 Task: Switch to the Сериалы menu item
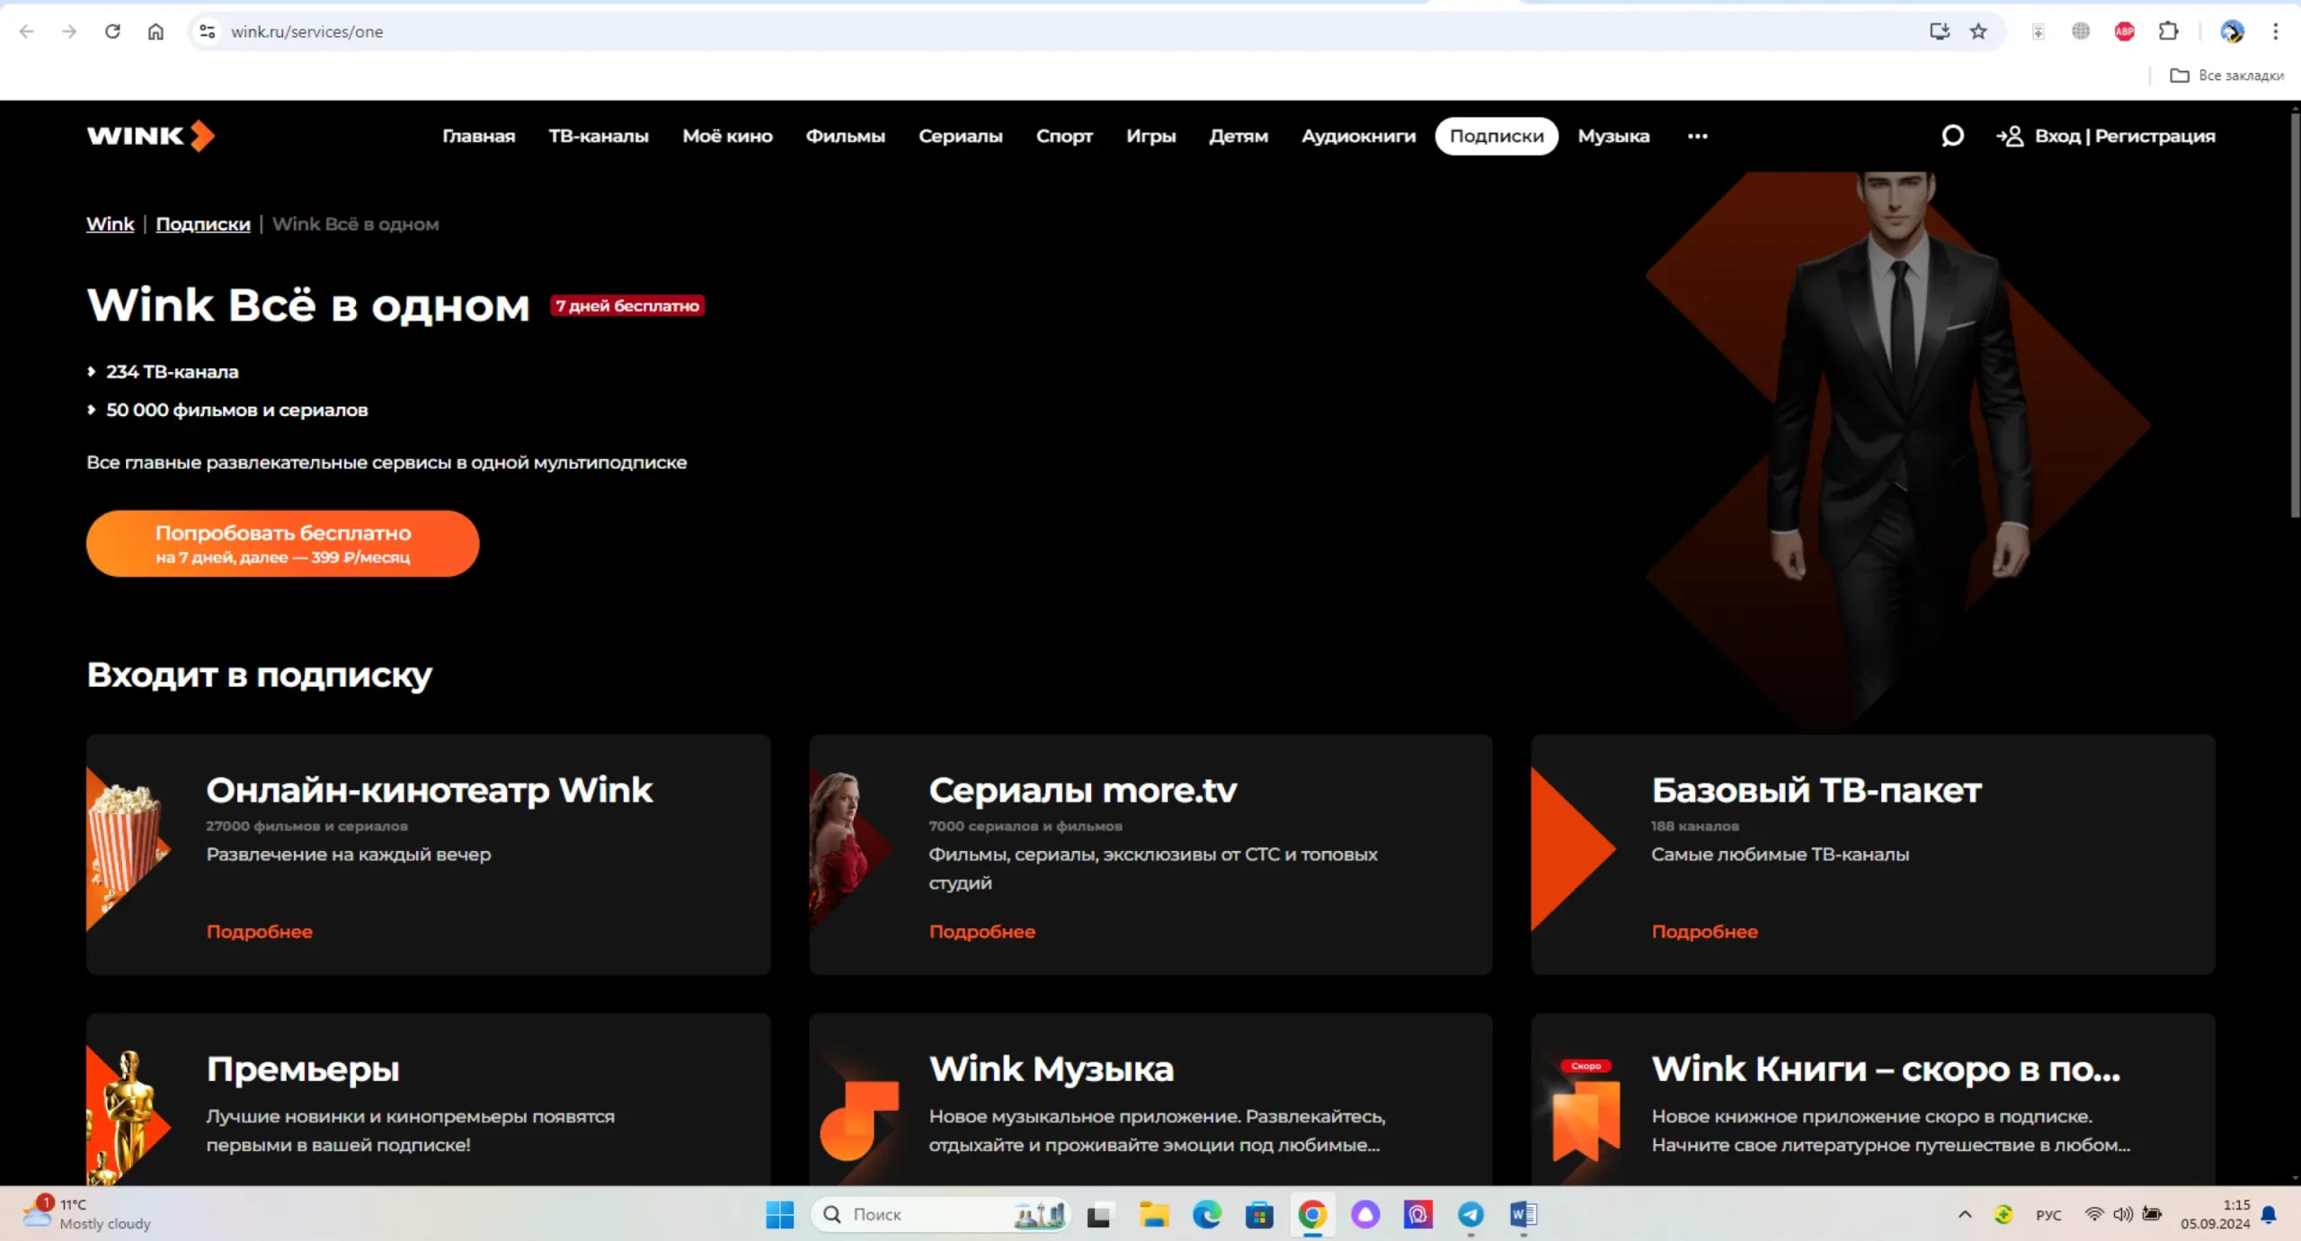[x=960, y=136]
